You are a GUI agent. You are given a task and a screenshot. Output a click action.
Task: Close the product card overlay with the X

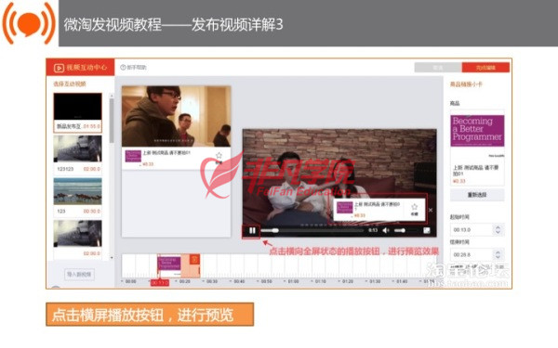[x=431, y=210]
